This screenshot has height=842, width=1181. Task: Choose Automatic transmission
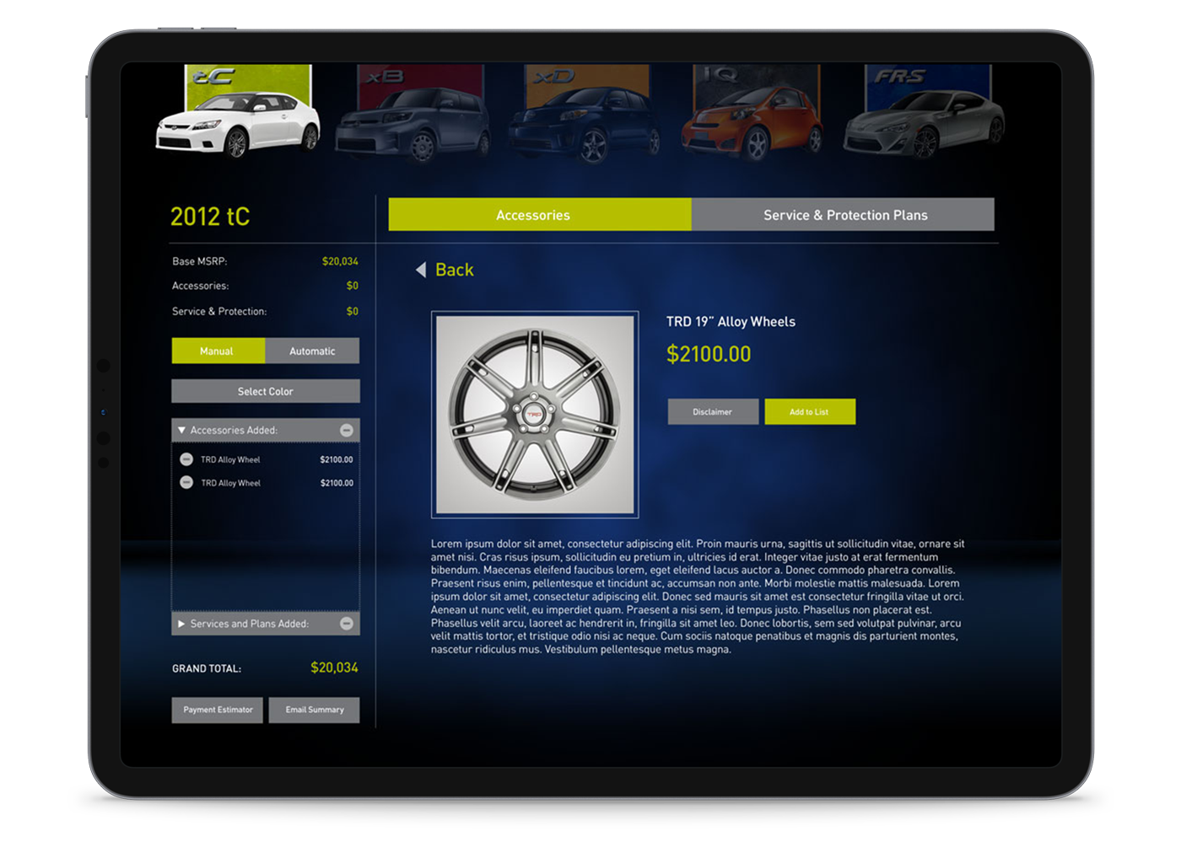tap(312, 351)
